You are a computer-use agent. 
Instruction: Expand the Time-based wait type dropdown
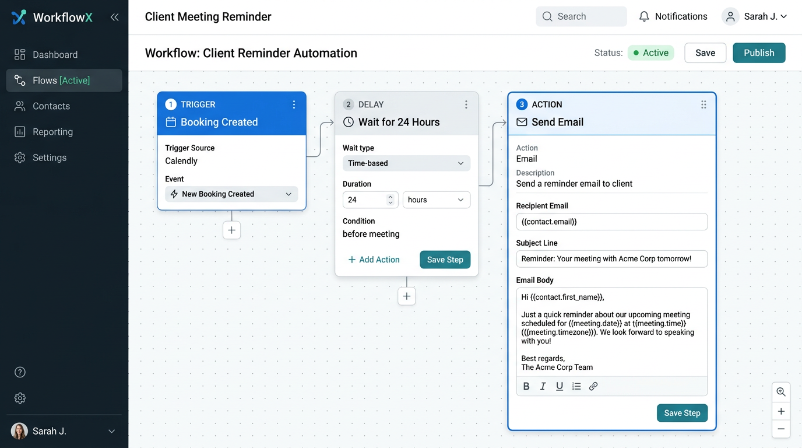(x=406, y=163)
